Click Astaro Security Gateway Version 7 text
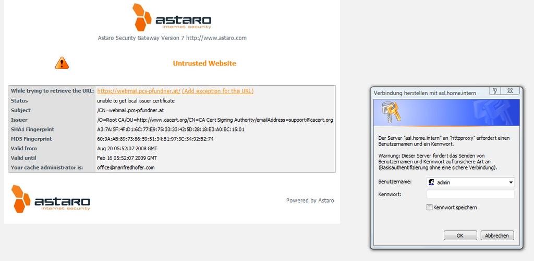This screenshot has width=534, height=261. [172, 38]
